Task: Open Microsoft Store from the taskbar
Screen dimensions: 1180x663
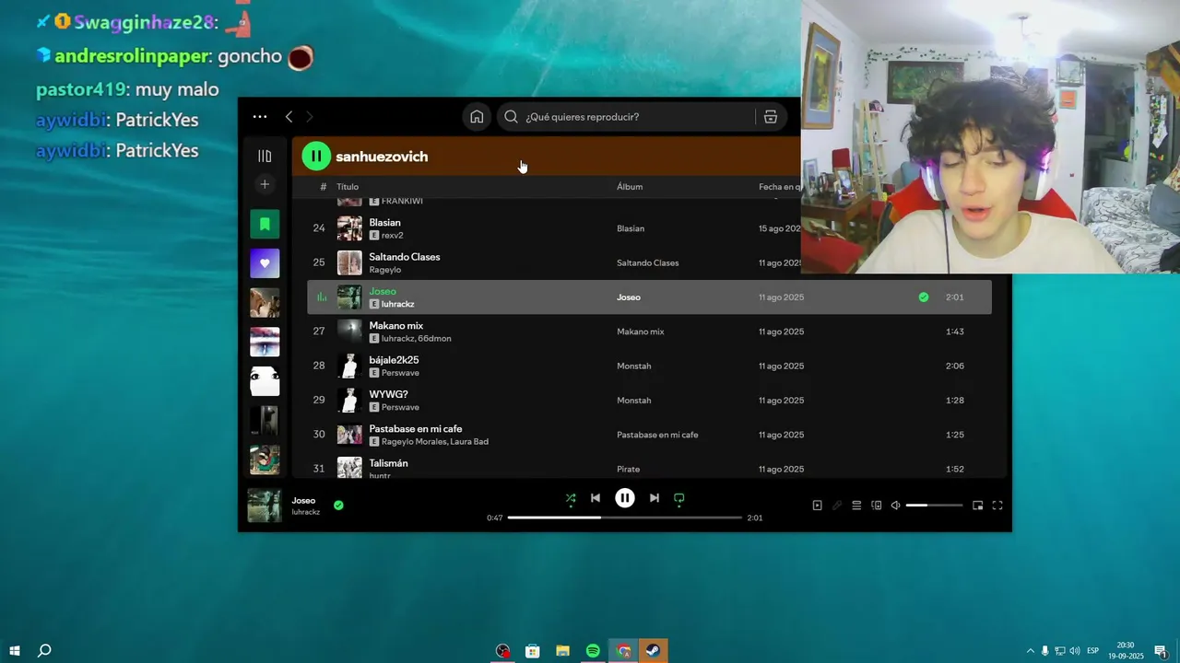Action: point(533,651)
